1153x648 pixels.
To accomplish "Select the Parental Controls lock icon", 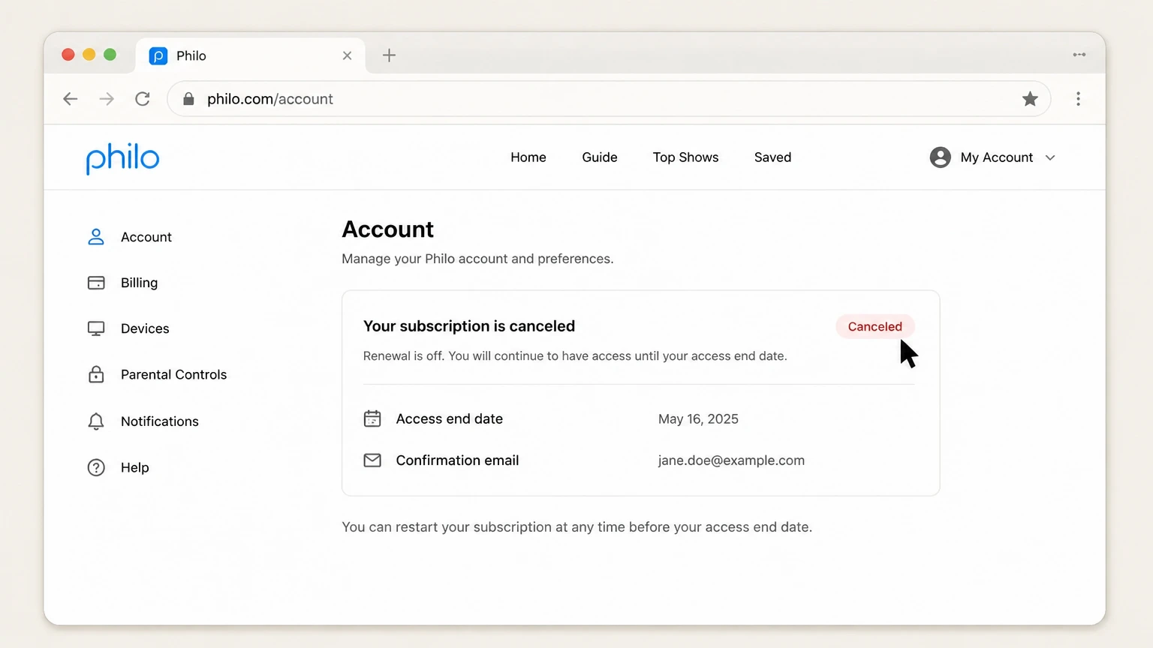I will (96, 374).
